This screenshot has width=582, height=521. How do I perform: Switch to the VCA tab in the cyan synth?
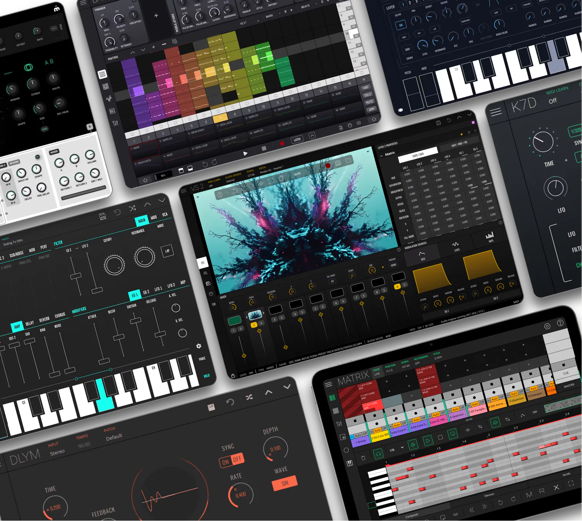click(x=165, y=214)
